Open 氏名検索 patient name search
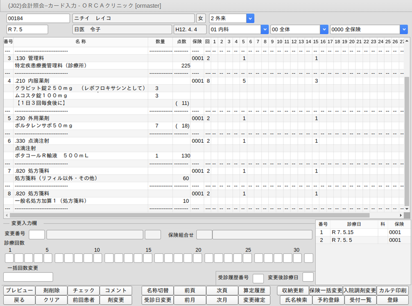412x306 pixels. (294, 300)
